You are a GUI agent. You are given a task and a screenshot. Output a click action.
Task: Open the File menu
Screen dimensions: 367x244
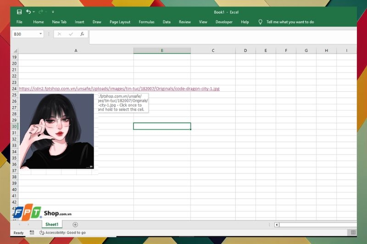[x=19, y=22]
